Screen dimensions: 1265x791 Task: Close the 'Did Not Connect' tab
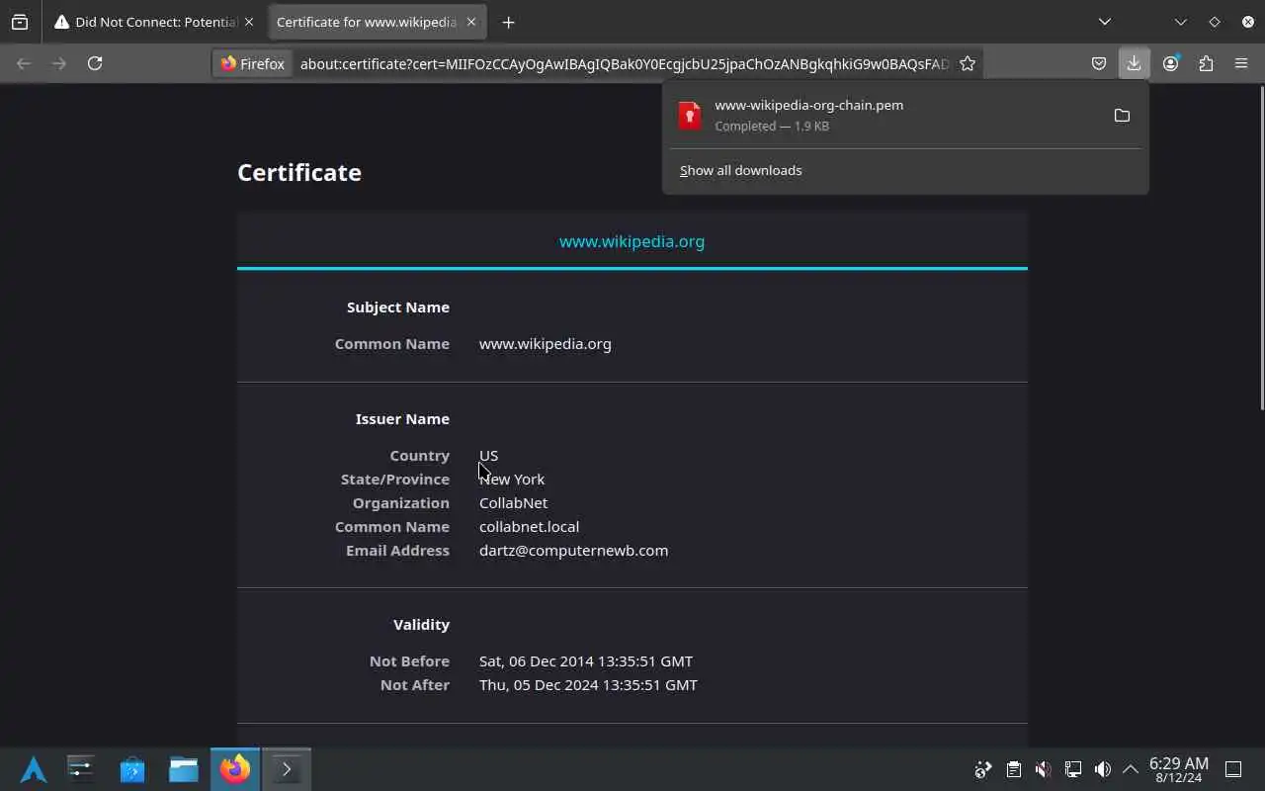(x=248, y=22)
